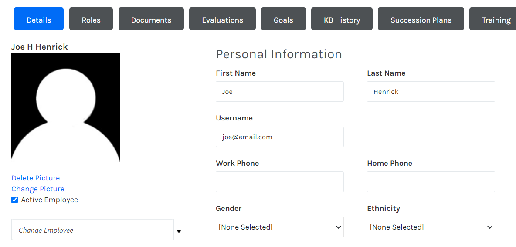The width and height of the screenshot is (516, 247).
Task: Focus the empty Home Phone field
Action: 431,182
